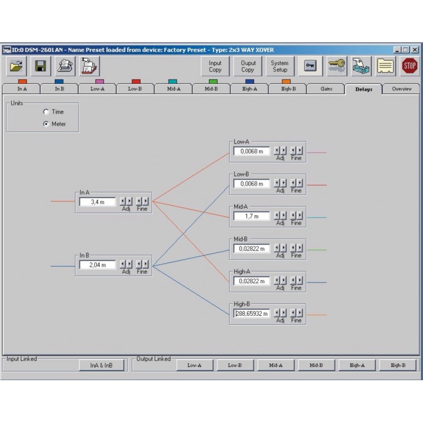Increase High-A delay with Adj right arrow
This screenshot has height=423, width=423.
click(x=283, y=280)
